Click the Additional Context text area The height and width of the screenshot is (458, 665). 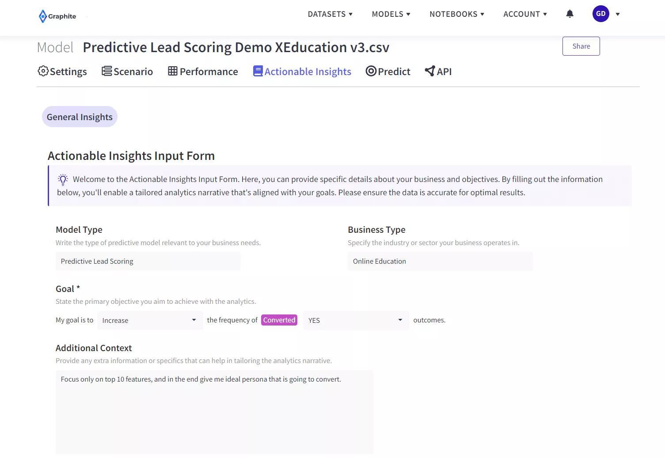(x=214, y=412)
